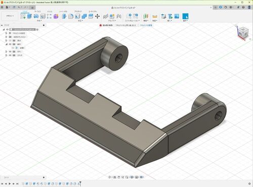
Task: Open the Measure ruler tool
Action: 155,16
